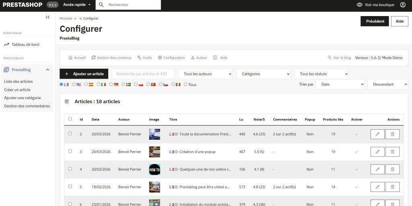Viewport: 412px width, 206px height.
Task: Open the Tous les auteurs dropdown
Action: click(205, 74)
